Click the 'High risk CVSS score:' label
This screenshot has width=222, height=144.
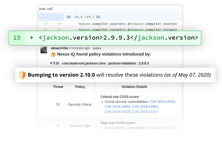coord(118,123)
